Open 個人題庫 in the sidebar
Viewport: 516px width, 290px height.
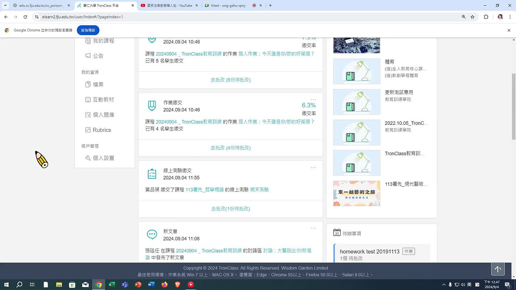(x=100, y=115)
